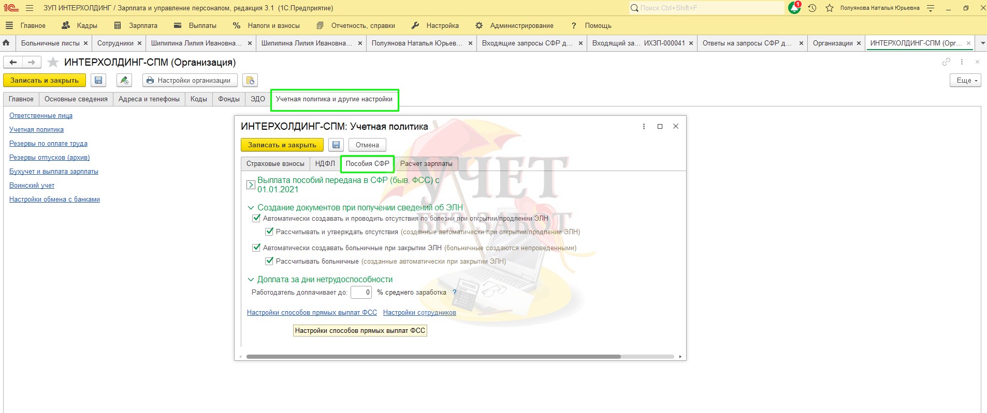Add organization form to favorites star
This screenshot has height=413, width=987.
point(53,63)
